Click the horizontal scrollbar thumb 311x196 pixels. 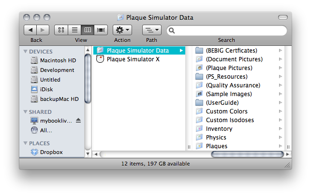(248, 154)
